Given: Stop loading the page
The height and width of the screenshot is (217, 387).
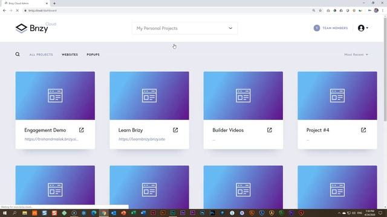Looking at the screenshot, I should coord(18,11).
